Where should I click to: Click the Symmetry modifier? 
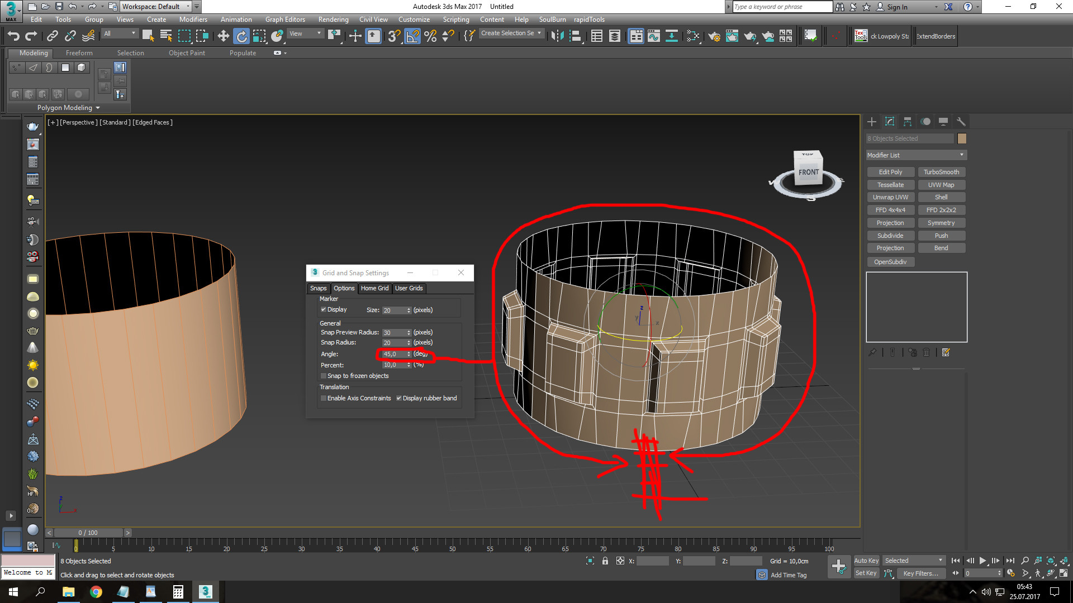[941, 222]
